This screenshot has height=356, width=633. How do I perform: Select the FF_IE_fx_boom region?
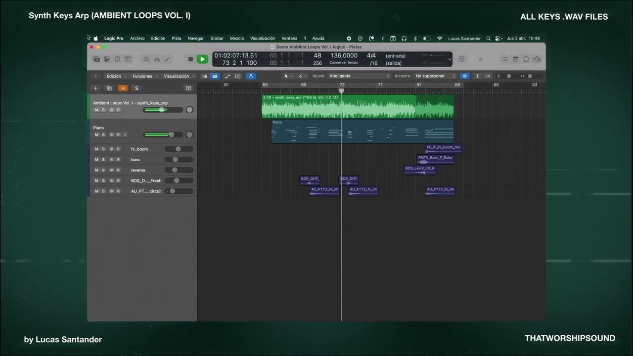444,149
